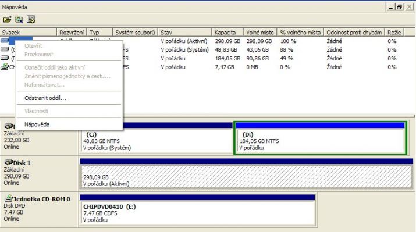Select the D: partition block
Viewport: 416px width, 232px height.
[320, 138]
